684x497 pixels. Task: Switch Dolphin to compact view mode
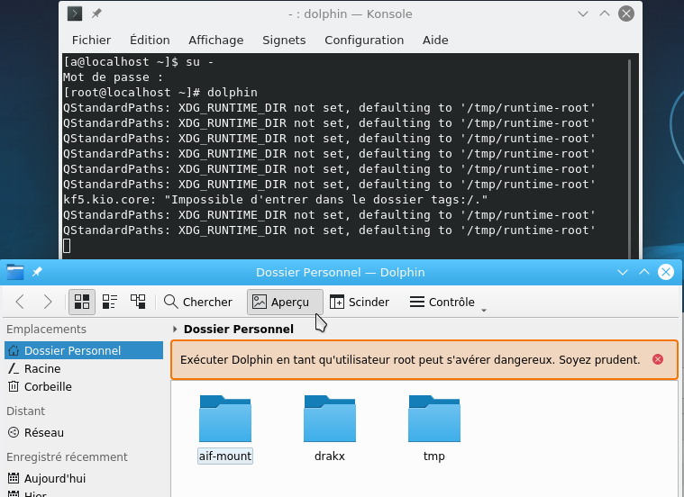coord(110,302)
